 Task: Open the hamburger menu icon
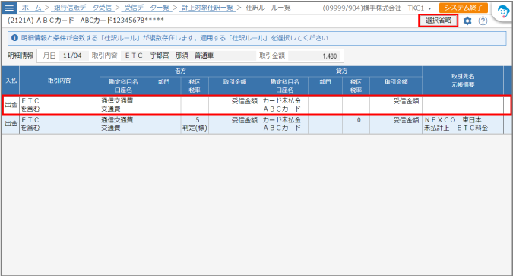[9, 8]
